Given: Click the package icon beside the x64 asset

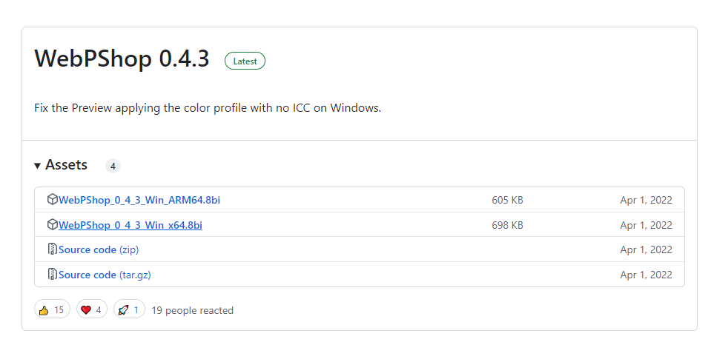Looking at the screenshot, I should point(52,224).
